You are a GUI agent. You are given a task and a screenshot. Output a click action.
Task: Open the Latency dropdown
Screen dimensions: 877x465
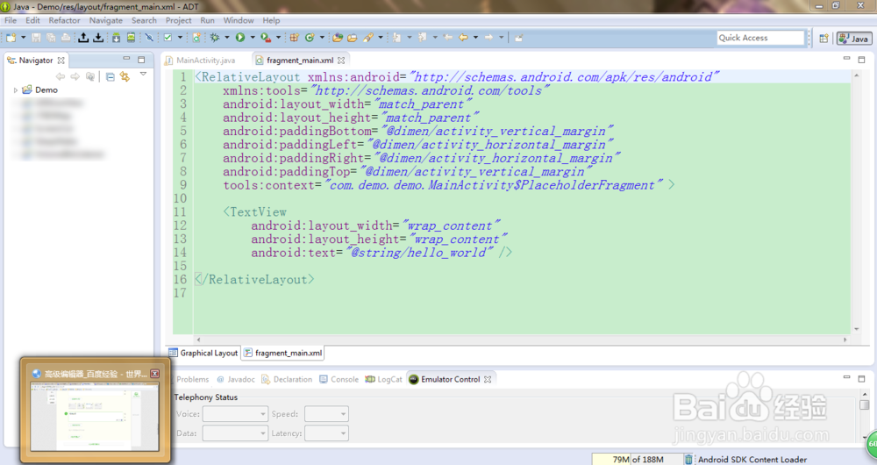click(x=326, y=433)
